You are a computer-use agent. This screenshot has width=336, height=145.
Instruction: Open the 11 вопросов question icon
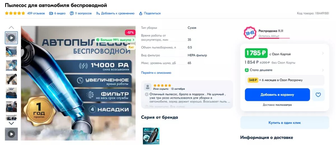click(72, 13)
